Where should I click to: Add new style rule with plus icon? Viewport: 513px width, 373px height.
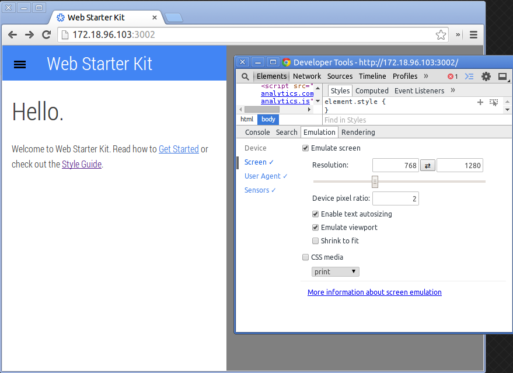tap(480, 102)
